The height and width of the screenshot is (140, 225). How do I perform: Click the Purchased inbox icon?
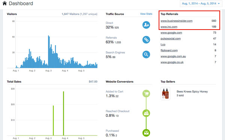(146, 133)
